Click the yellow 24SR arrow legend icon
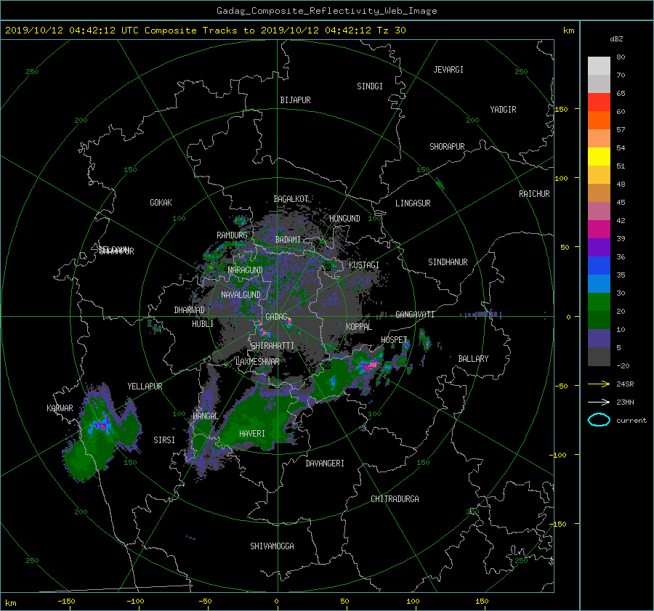Image resolution: width=654 pixels, height=611 pixels. [x=599, y=384]
